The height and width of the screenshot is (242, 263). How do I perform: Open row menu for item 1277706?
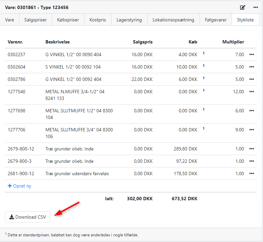252,130
